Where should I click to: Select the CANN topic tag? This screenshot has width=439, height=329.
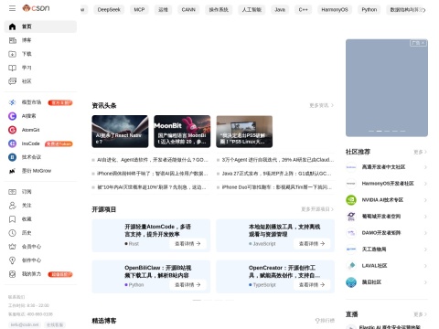coord(188,10)
